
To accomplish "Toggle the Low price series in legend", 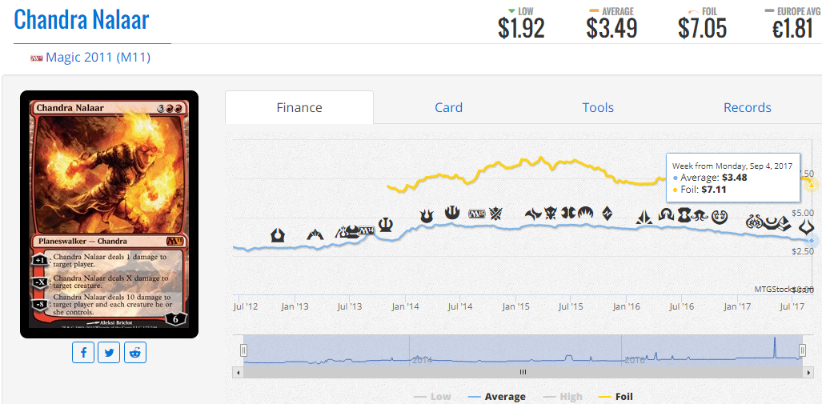I will coord(432,397).
